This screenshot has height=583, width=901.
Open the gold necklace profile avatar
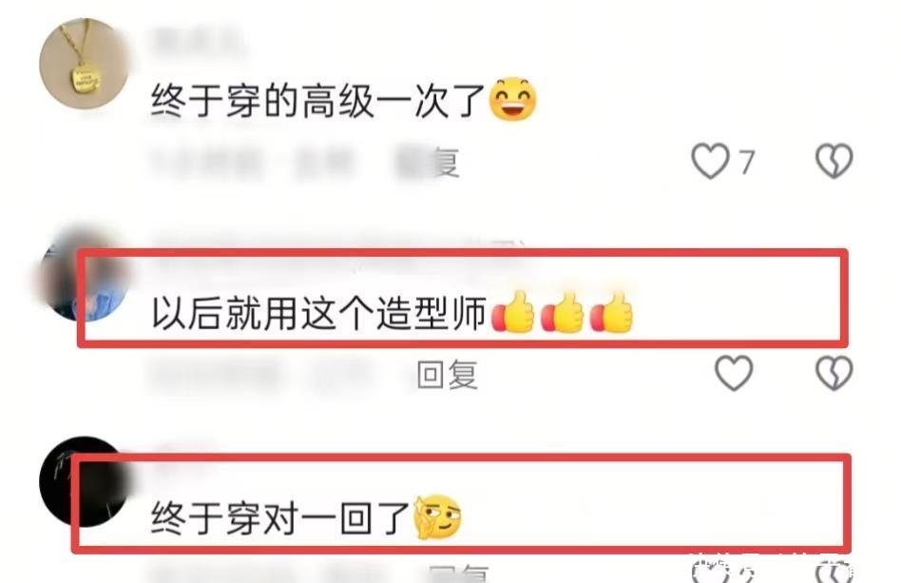(85, 63)
